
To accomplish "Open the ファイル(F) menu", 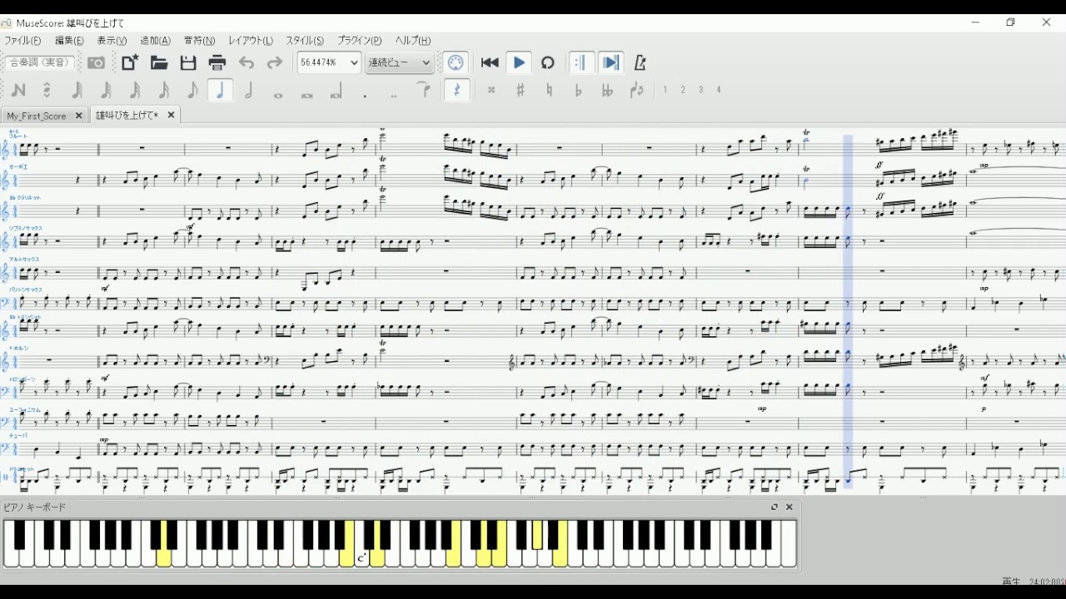I will pyautogui.click(x=22, y=40).
